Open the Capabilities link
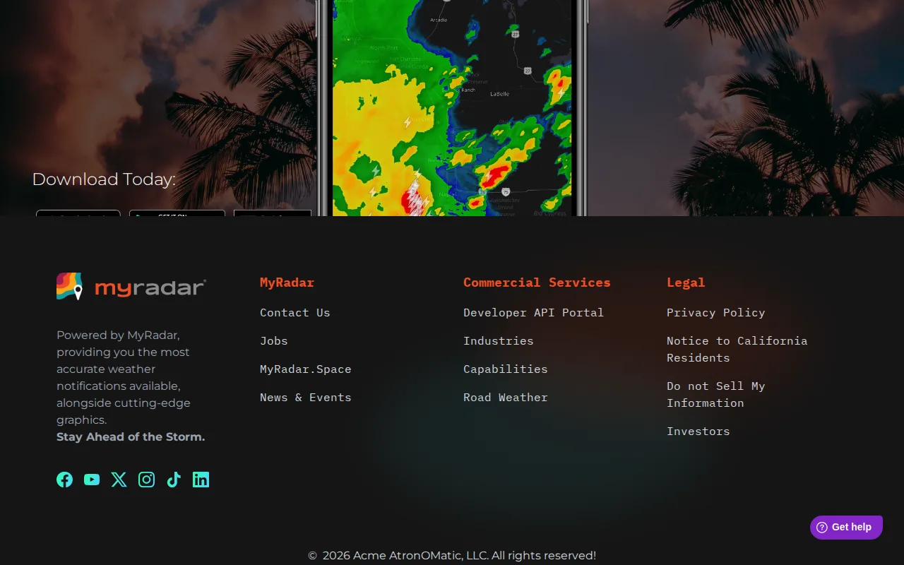This screenshot has width=904, height=565. pyautogui.click(x=505, y=369)
